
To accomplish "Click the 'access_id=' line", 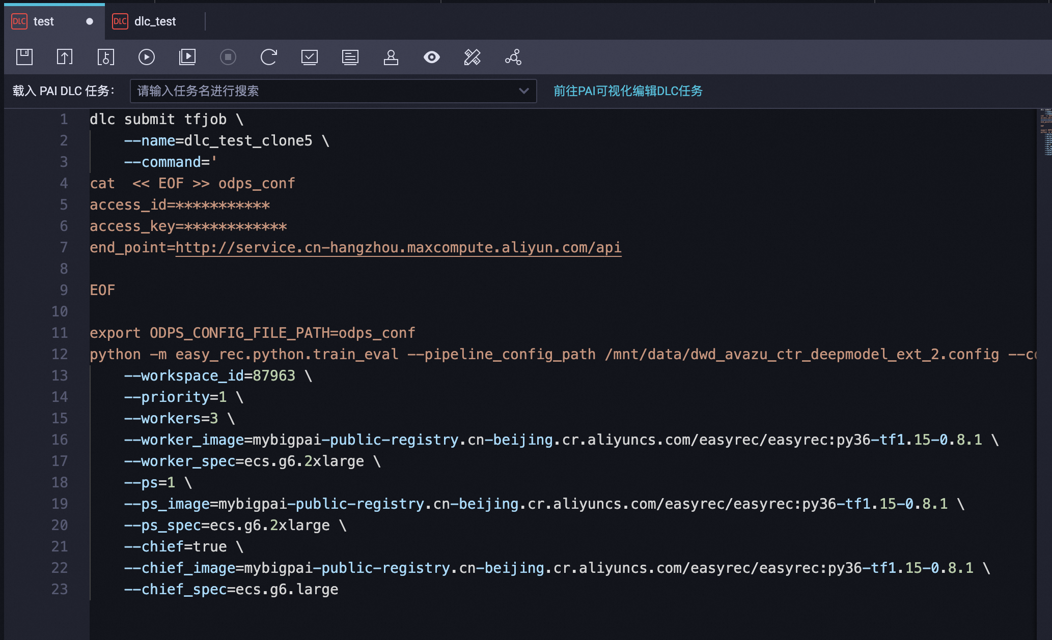I will click(x=180, y=205).
